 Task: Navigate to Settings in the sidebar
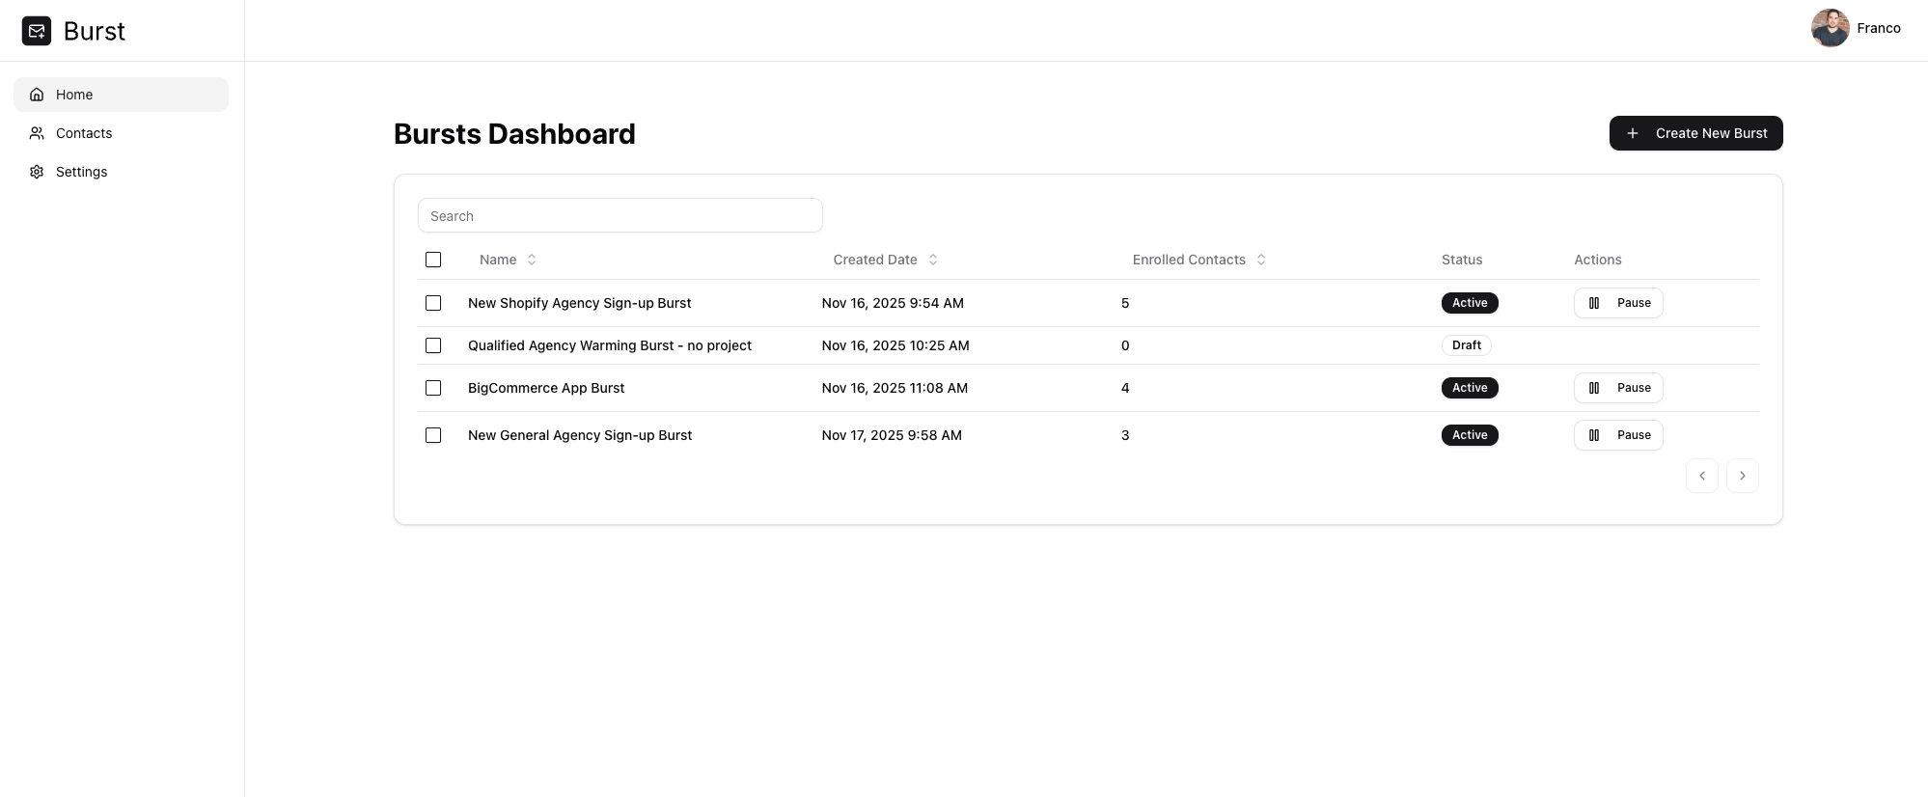point(81,171)
